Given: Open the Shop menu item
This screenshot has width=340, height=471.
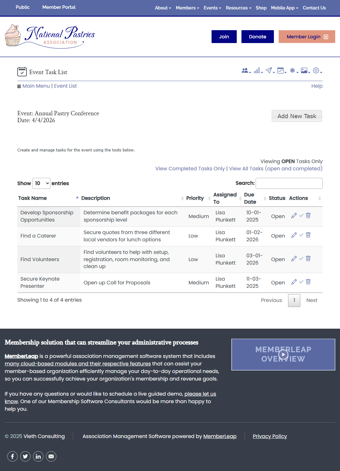Looking at the screenshot, I should (261, 8).
